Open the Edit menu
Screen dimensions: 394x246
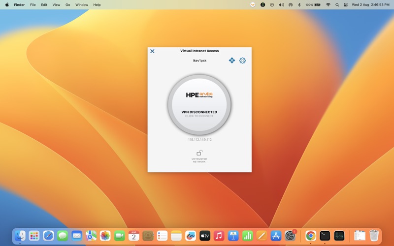pos(44,4)
